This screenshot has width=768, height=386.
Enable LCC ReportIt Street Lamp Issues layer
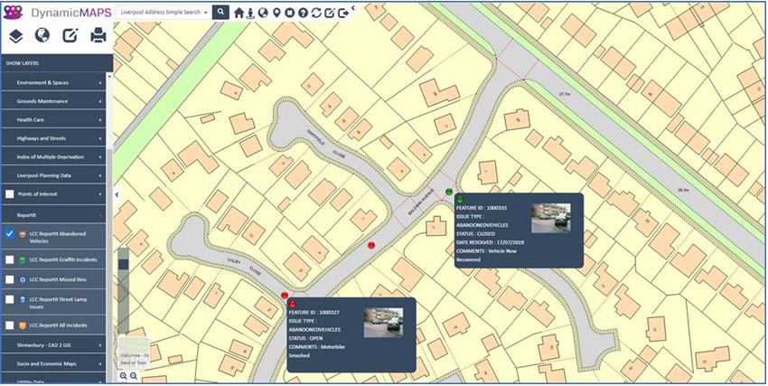click(x=9, y=299)
